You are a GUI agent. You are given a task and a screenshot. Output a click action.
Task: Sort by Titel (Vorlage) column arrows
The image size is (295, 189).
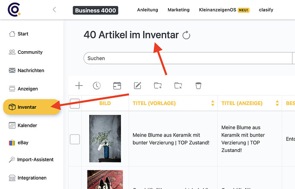[212, 103]
